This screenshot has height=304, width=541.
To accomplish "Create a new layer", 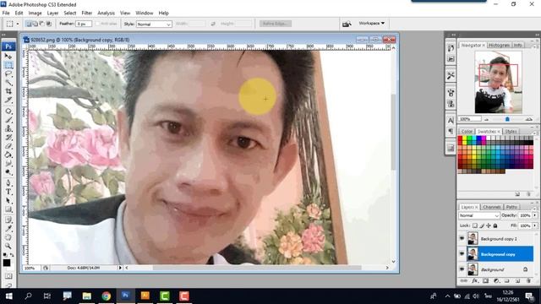I will (517, 281).
